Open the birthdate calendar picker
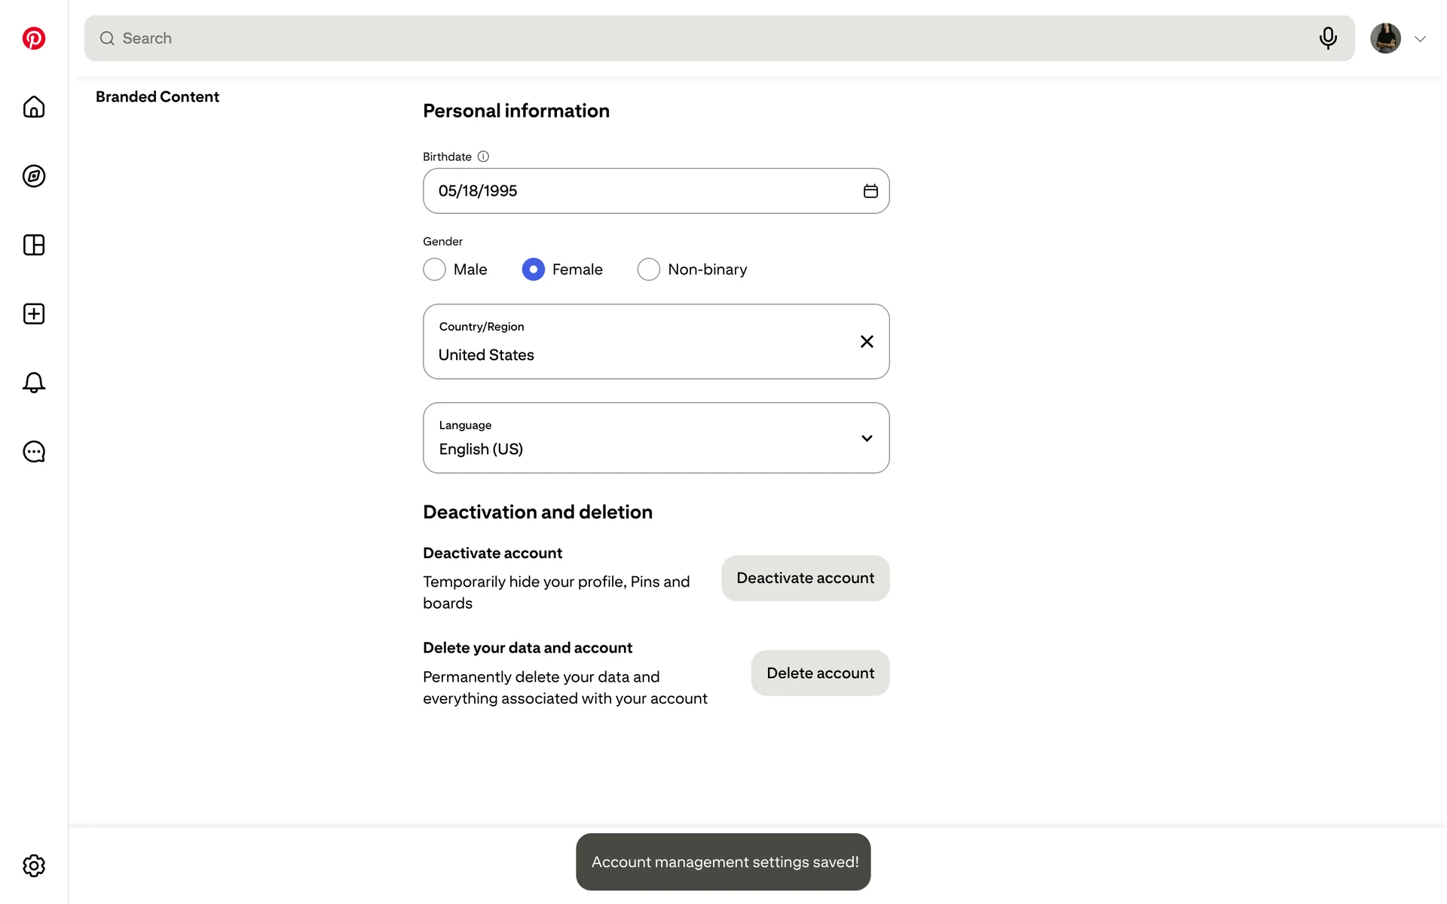 tap(870, 191)
